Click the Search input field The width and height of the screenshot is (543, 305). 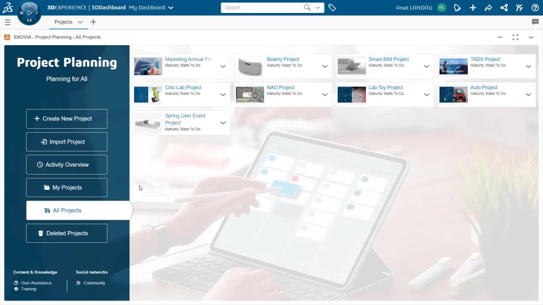coord(262,7)
